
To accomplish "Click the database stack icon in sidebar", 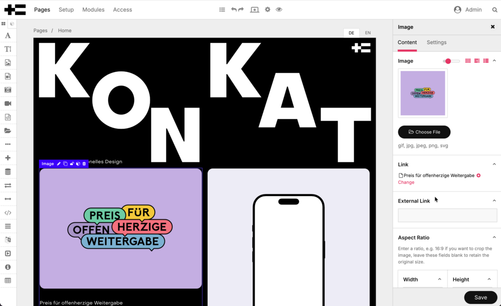I will (x=8, y=171).
